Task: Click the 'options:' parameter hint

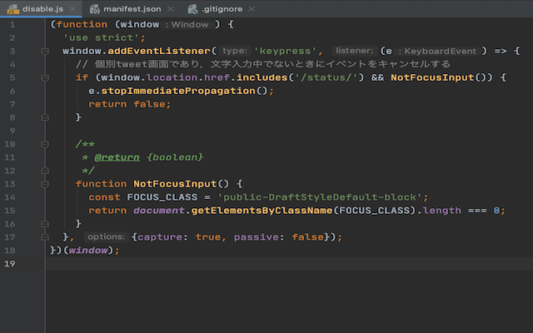Action: [106, 236]
